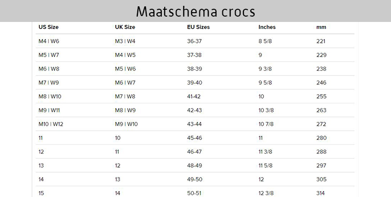Click the 314 mm value
This screenshot has width=391, height=197.
321,194
